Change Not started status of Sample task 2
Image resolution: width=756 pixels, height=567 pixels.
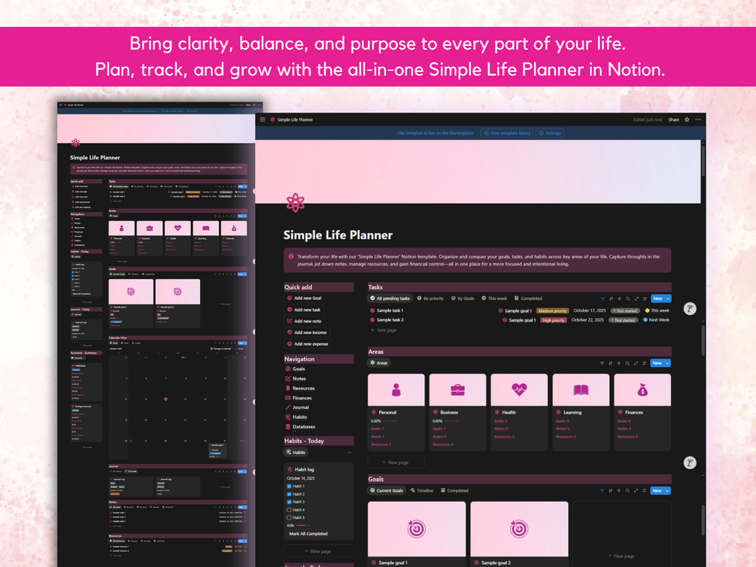pyautogui.click(x=624, y=320)
